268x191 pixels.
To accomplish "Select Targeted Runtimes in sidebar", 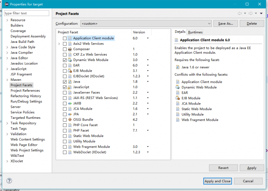I will 25,117.
